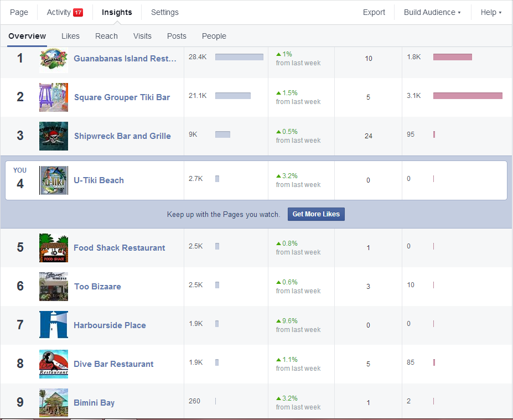This screenshot has height=420, width=513.
Task: Click U-Tiki Beach 2.7K likes value
Action: (x=196, y=179)
